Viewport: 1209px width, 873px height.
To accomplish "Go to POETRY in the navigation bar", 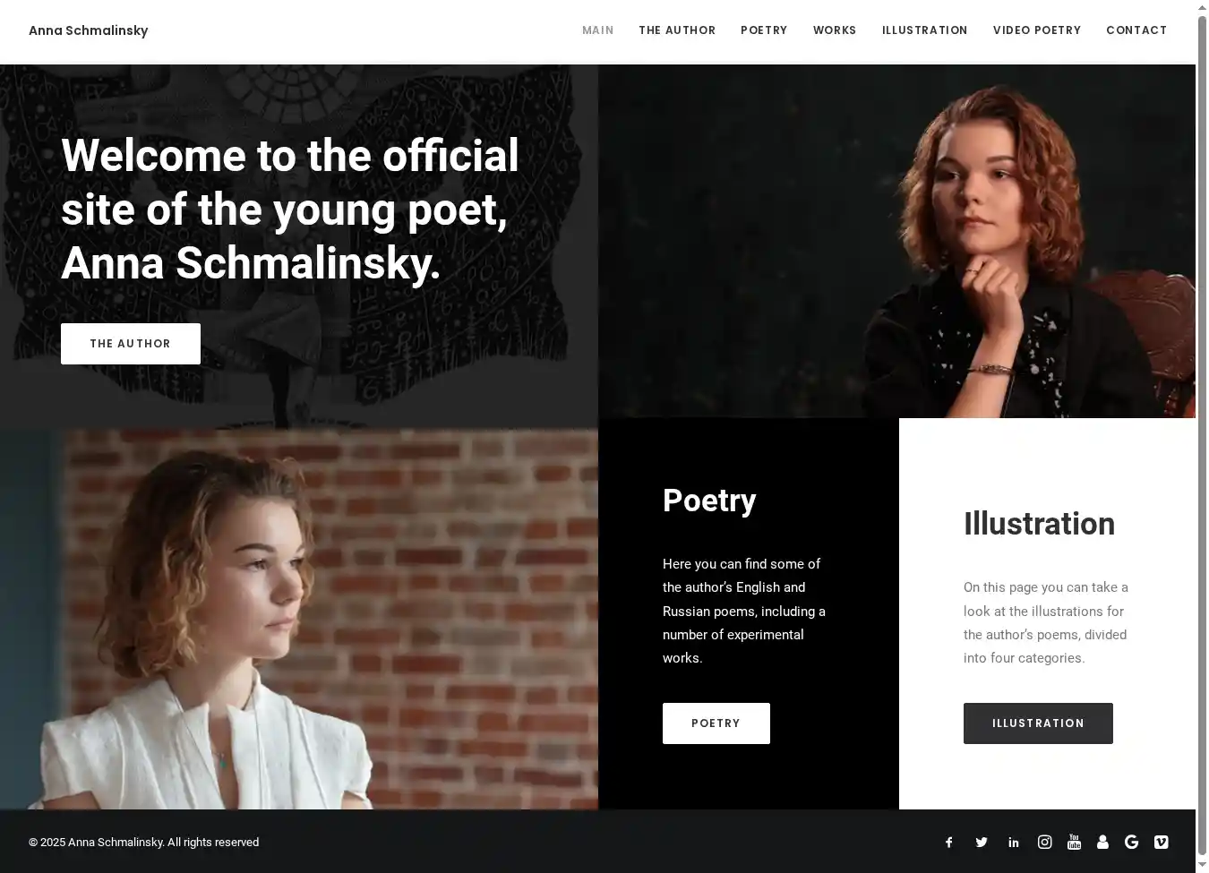I will (x=764, y=30).
